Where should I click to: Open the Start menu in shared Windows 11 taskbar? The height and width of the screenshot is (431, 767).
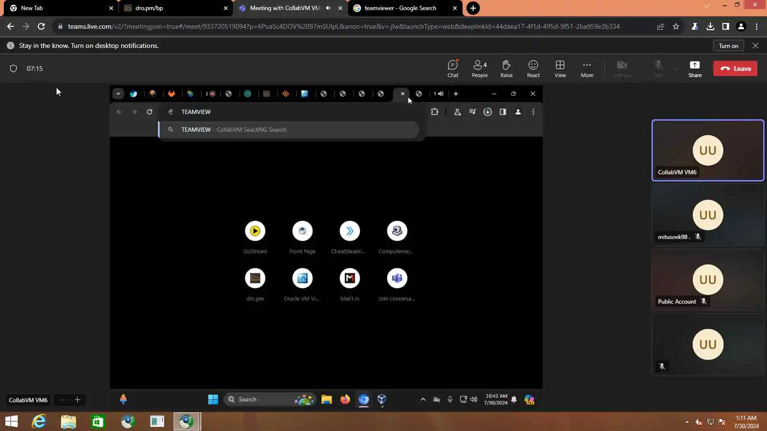[213, 399]
